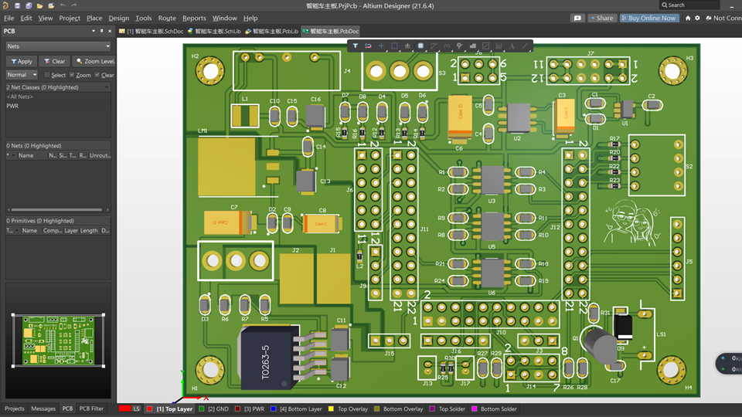The image size is (742, 417).
Task: Close the PCB panel
Action: point(110,31)
